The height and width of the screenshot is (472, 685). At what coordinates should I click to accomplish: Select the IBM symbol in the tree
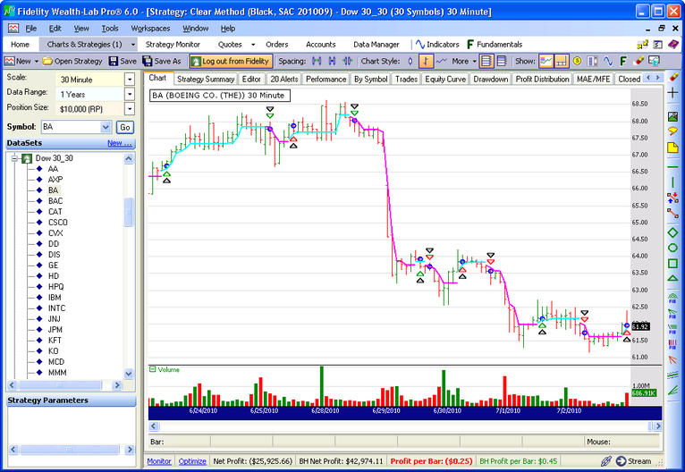tap(55, 297)
